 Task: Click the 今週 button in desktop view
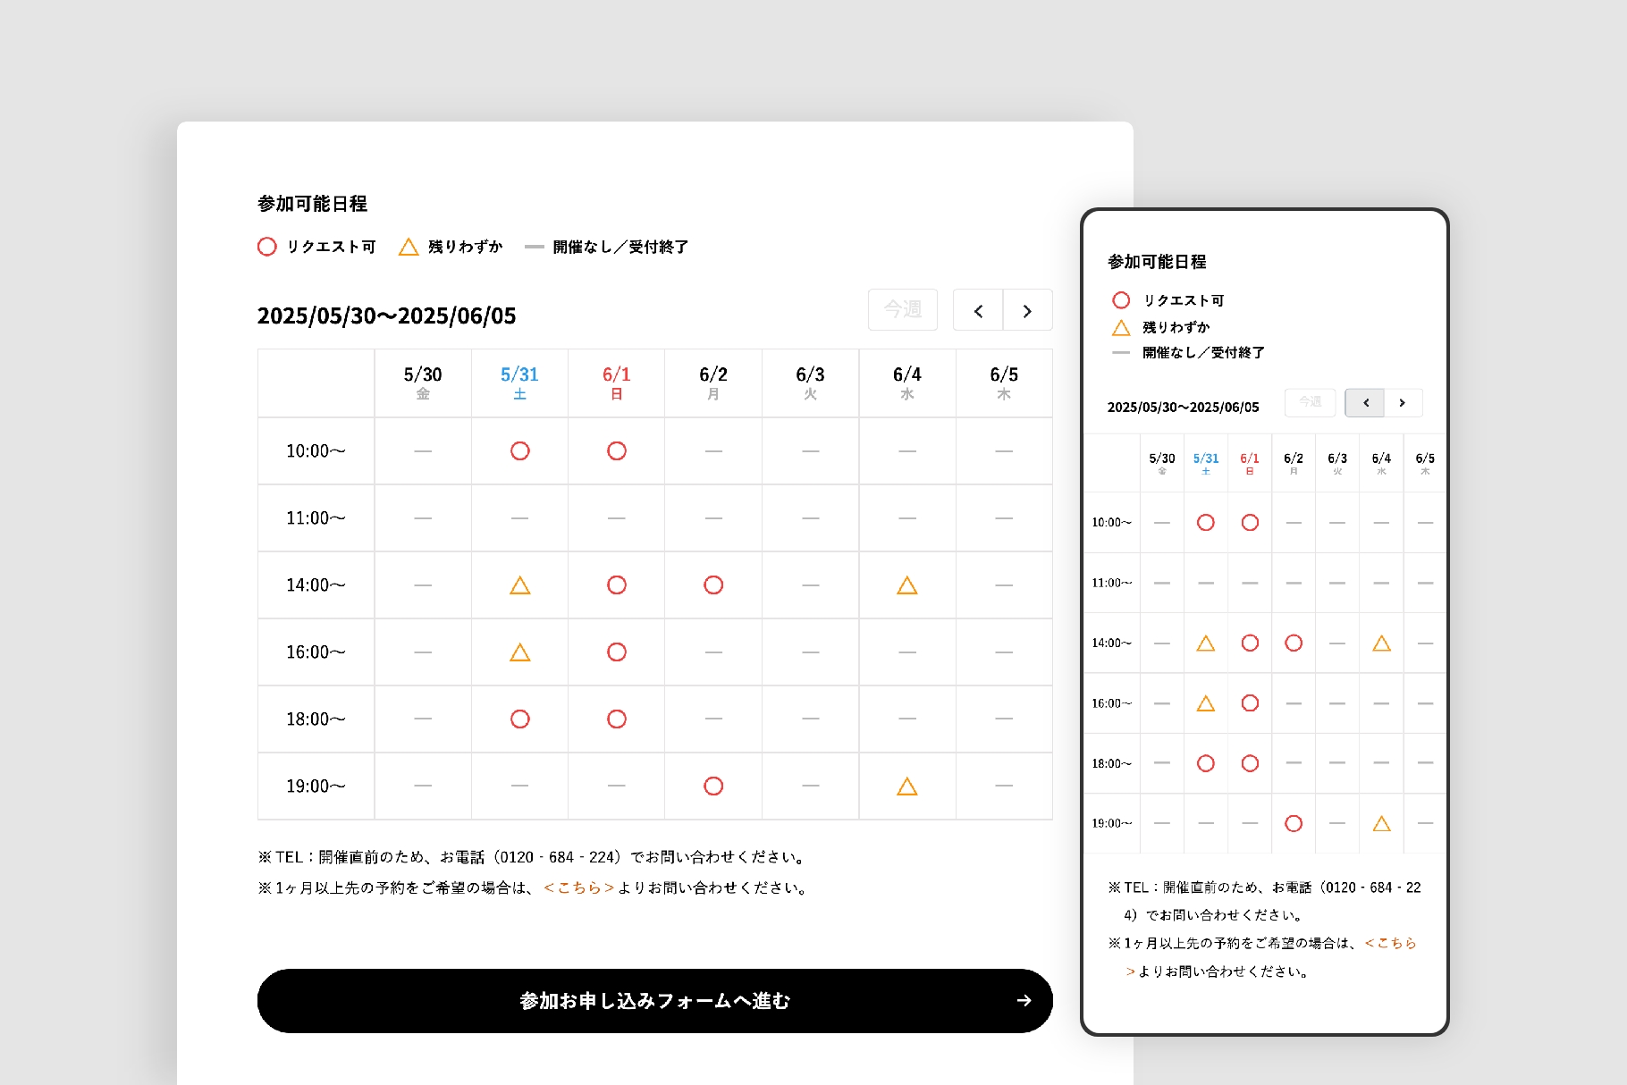coord(903,310)
